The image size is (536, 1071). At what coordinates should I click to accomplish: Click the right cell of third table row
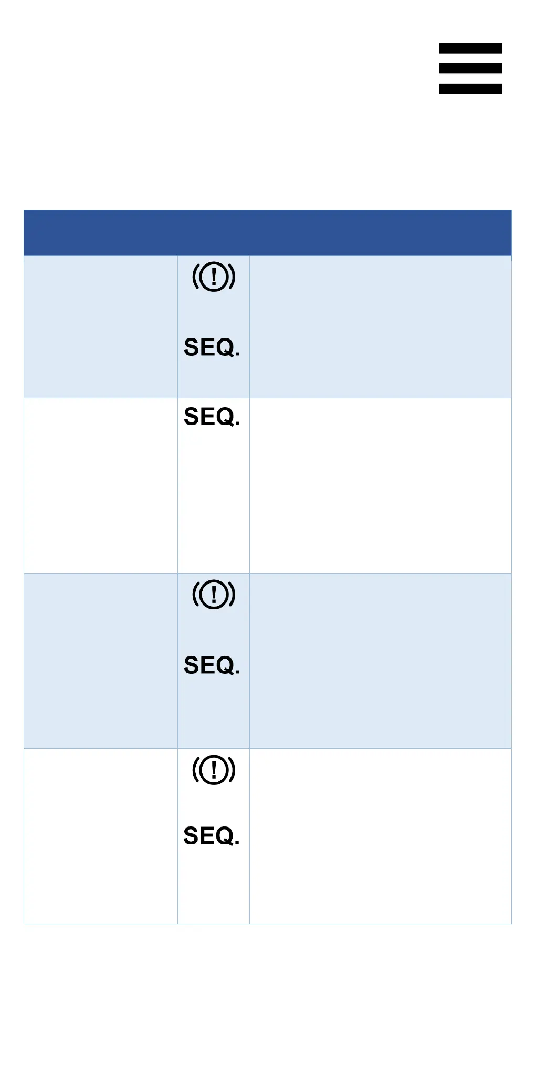[x=380, y=661]
